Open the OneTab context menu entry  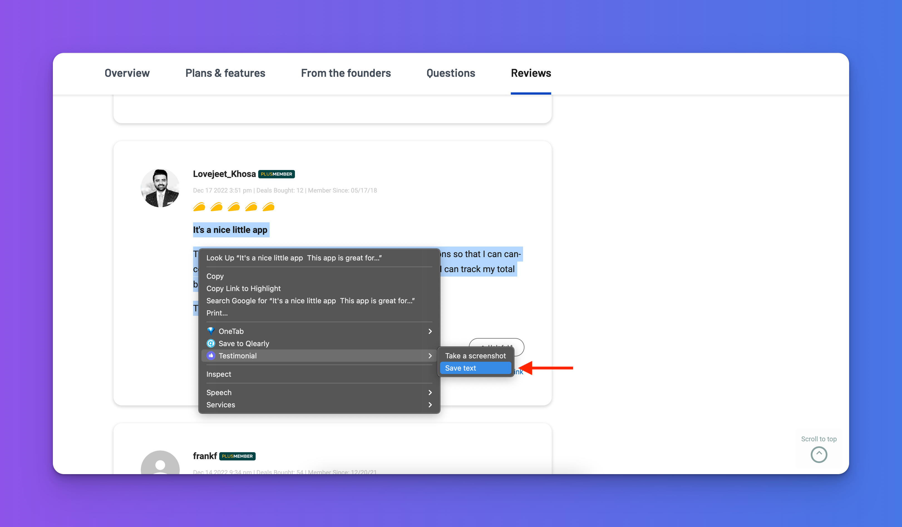(x=319, y=331)
